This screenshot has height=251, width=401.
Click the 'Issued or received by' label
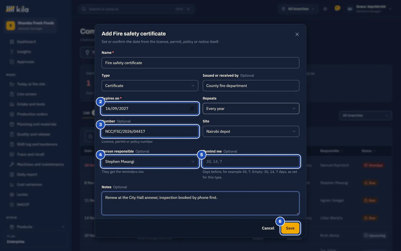click(221, 76)
